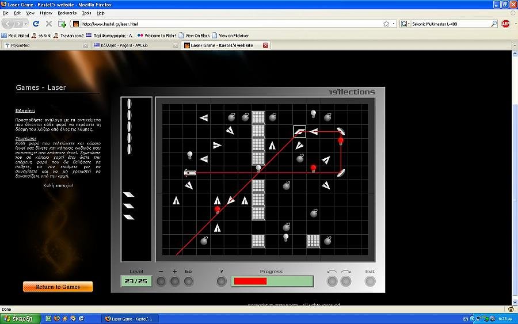The image size is (518, 324).
Task: Reload the page with refresh button
Action: click(36, 24)
